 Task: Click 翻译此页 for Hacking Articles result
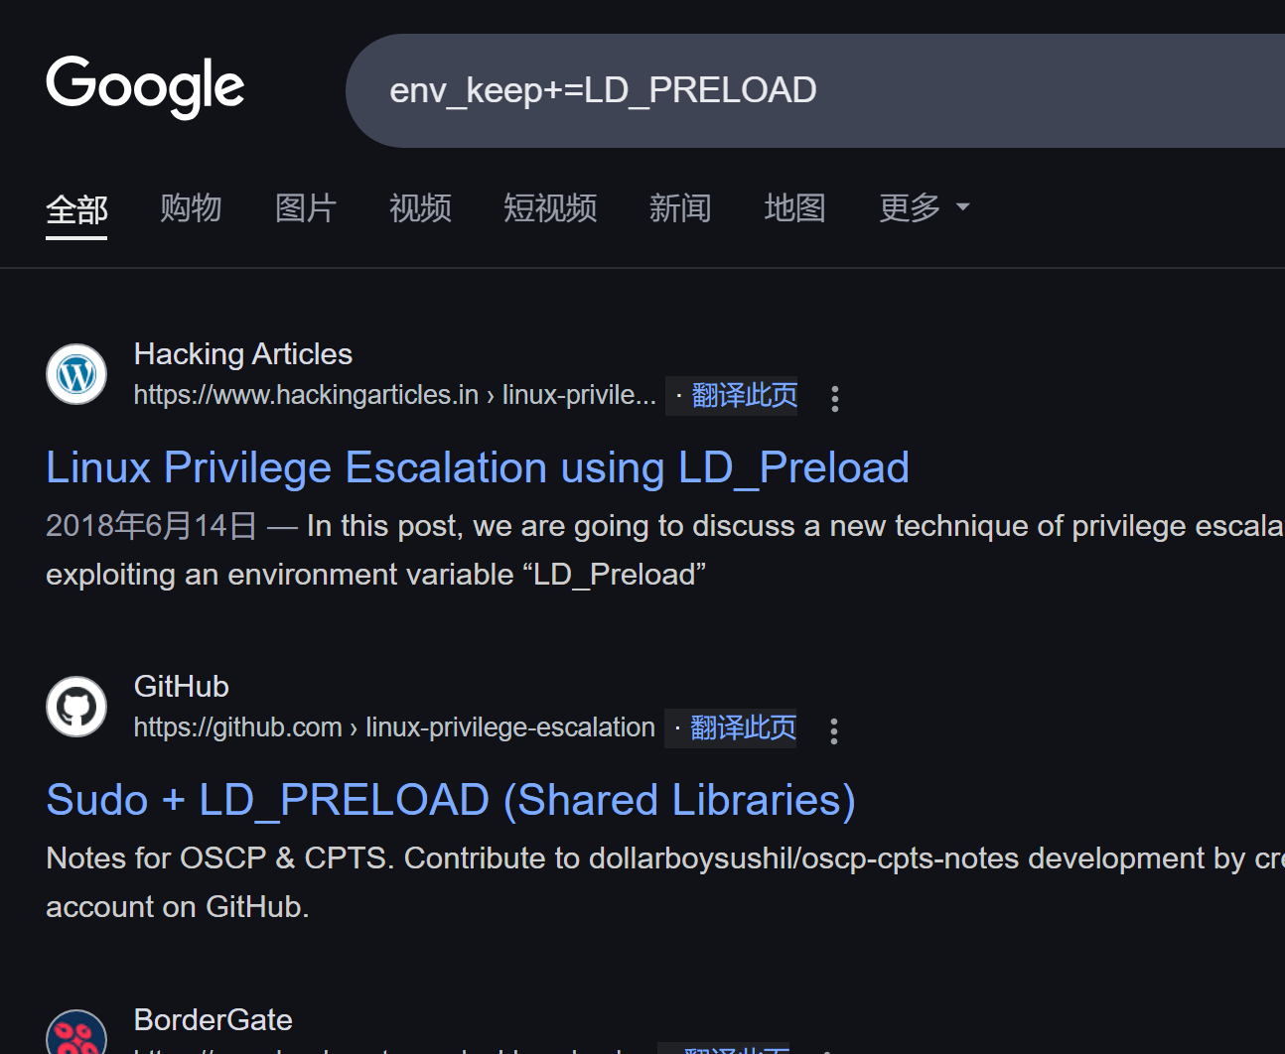tap(744, 395)
